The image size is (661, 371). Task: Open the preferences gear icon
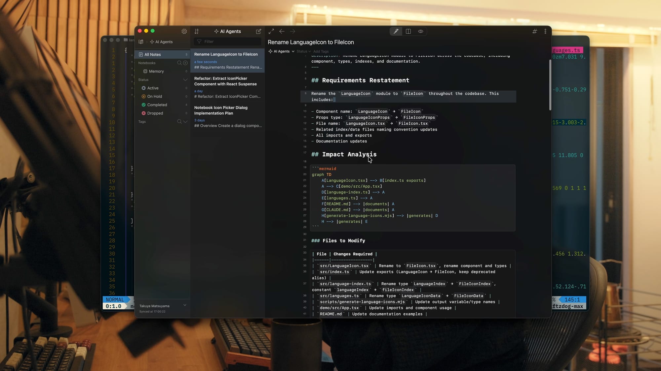(184, 31)
